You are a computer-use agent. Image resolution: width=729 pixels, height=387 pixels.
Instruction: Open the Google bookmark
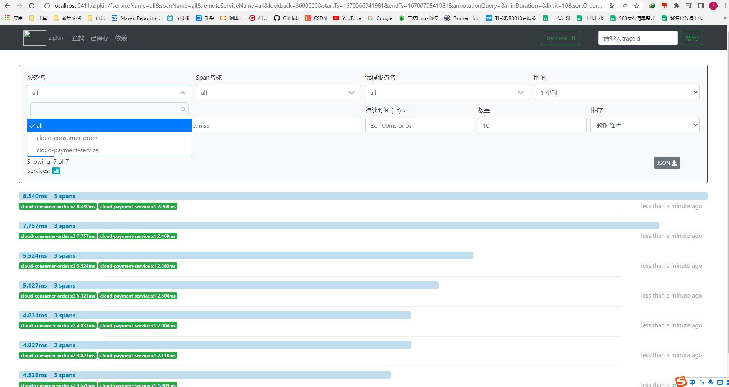click(x=380, y=18)
